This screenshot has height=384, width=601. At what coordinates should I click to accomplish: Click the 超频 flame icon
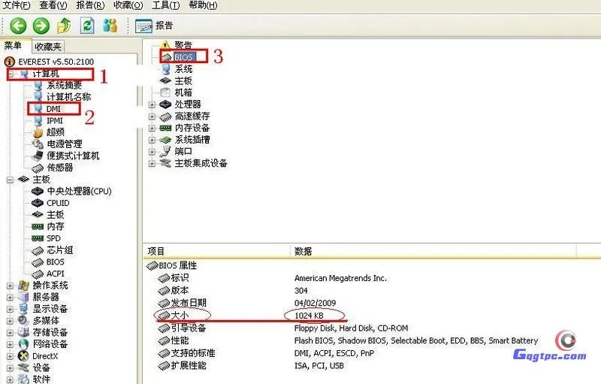point(38,132)
